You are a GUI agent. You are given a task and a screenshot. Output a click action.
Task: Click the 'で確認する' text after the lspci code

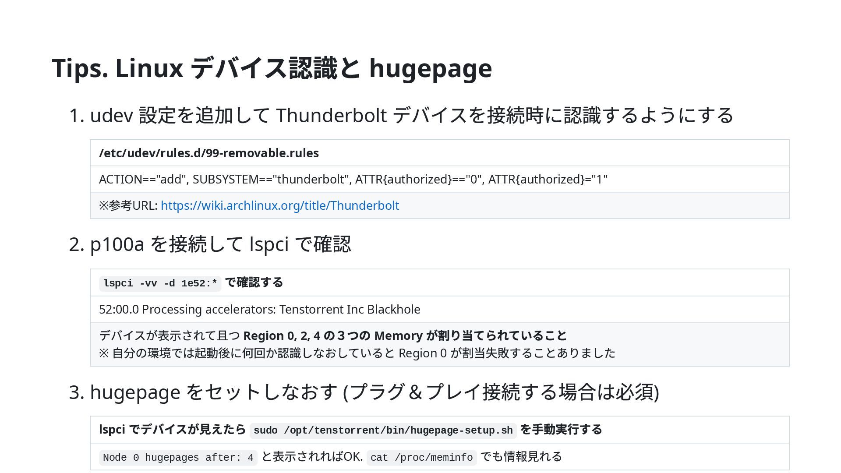coord(254,282)
